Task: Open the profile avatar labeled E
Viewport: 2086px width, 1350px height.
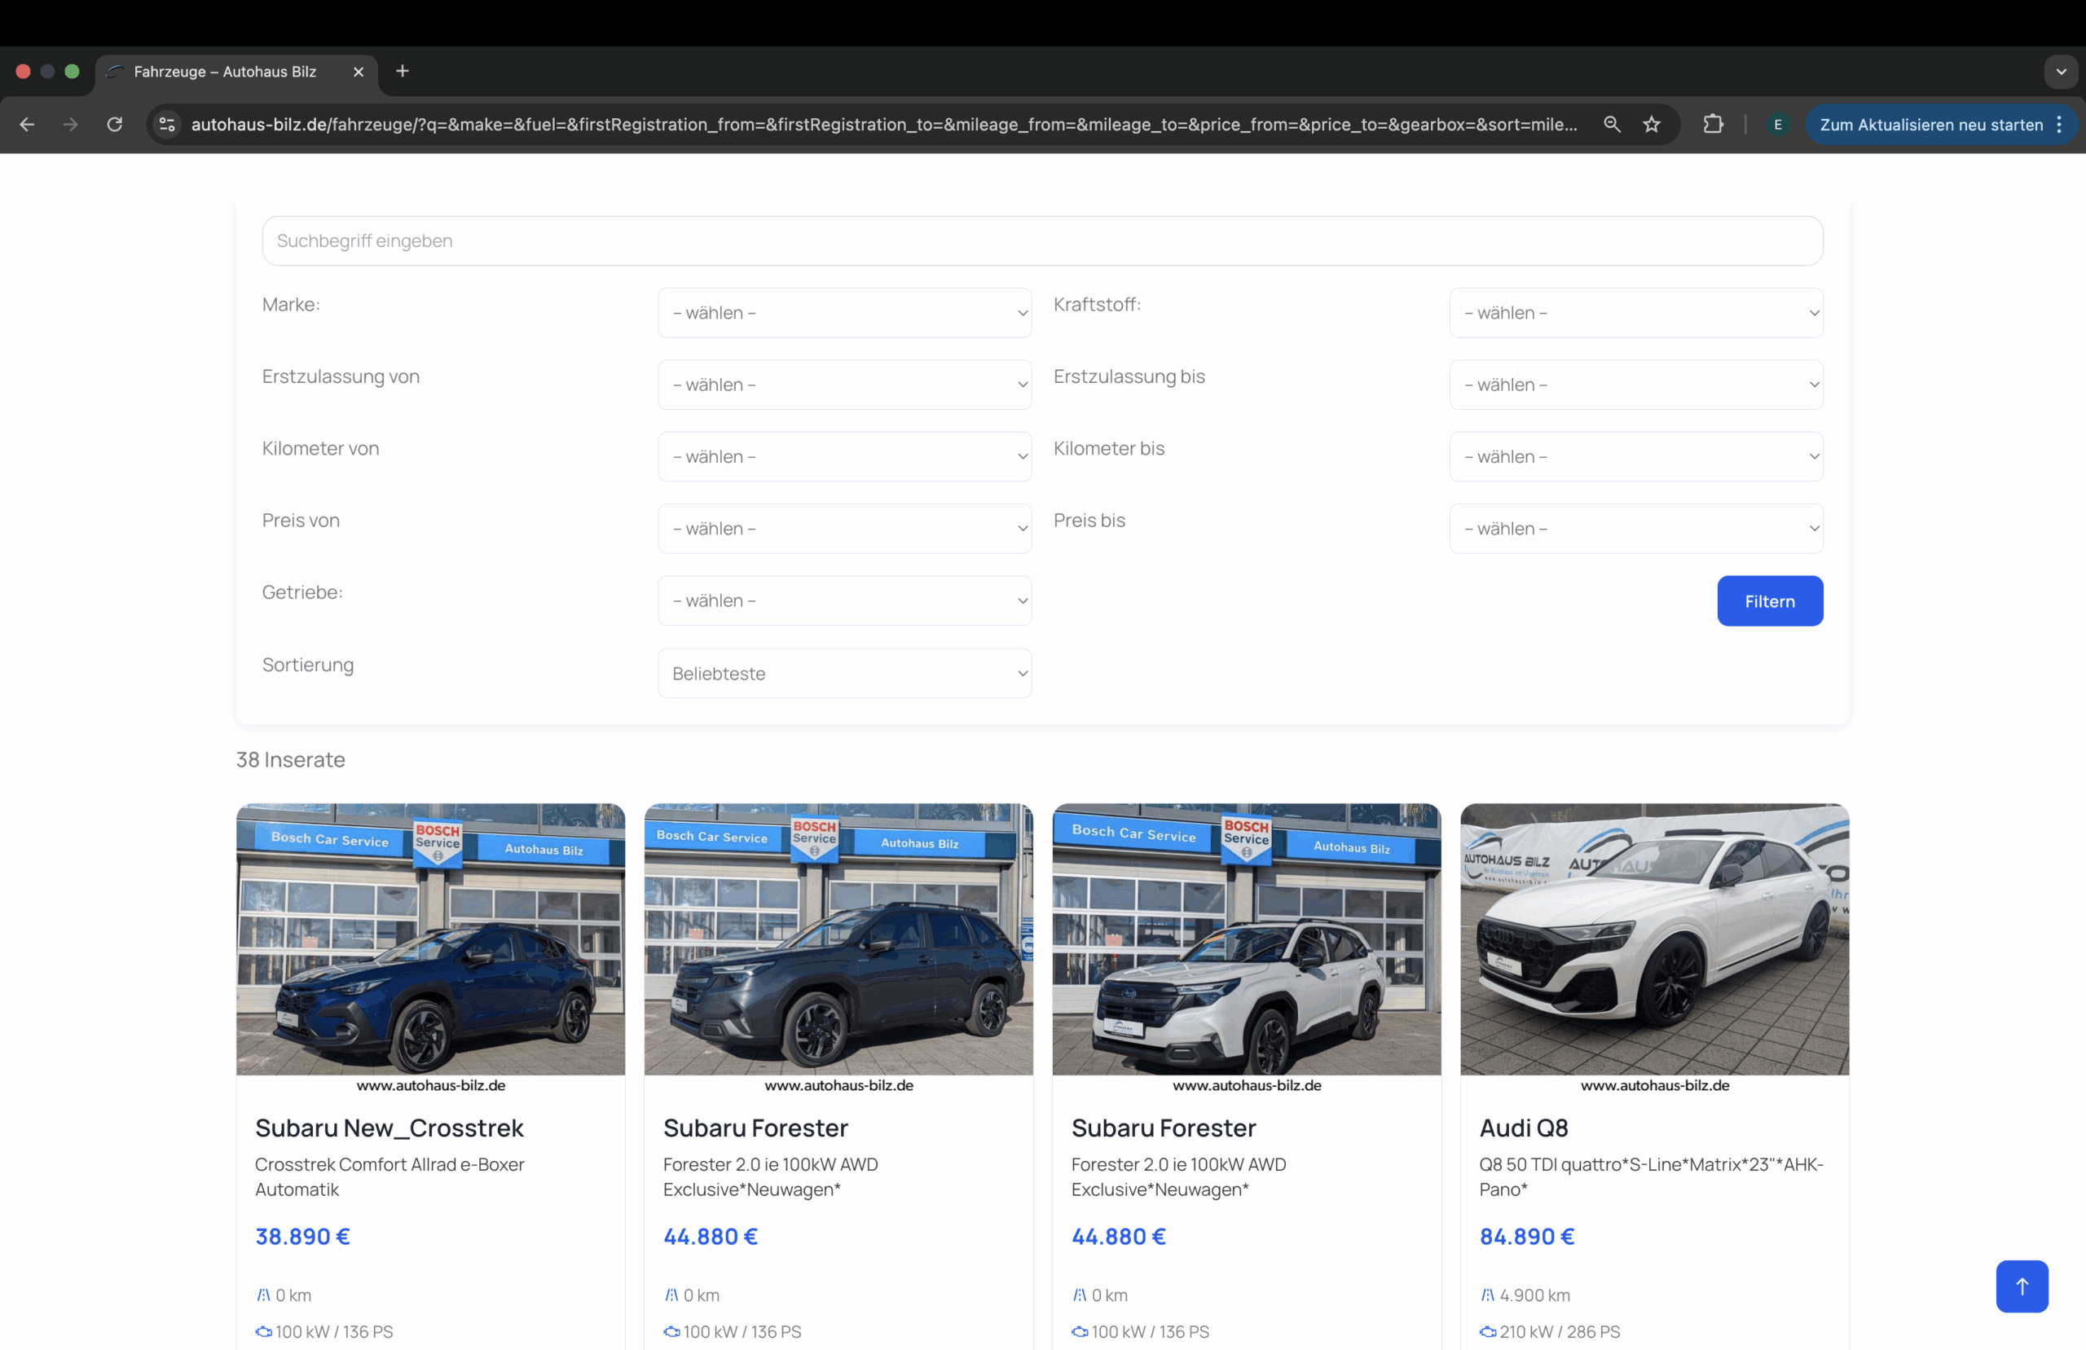Action: [1777, 125]
